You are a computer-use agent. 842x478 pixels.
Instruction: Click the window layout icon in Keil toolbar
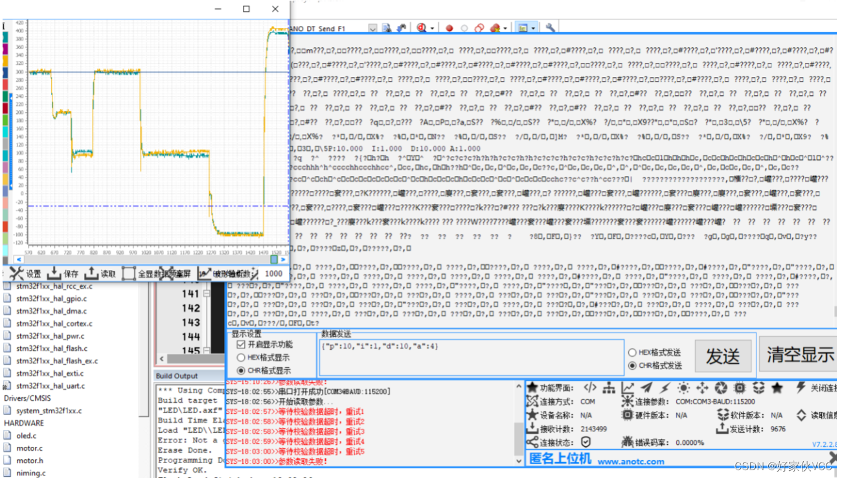523,28
